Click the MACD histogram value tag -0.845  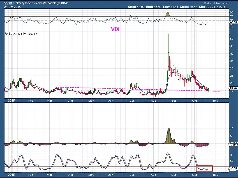234,145
